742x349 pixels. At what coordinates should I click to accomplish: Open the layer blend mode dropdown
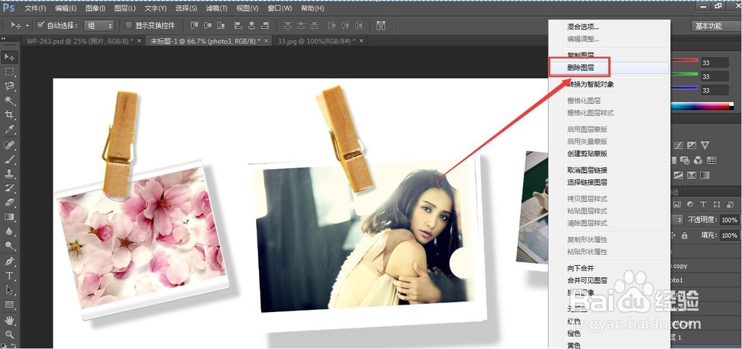[677, 219]
